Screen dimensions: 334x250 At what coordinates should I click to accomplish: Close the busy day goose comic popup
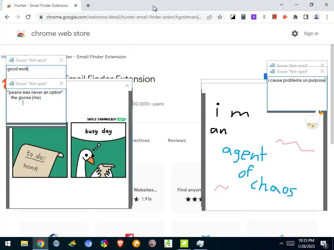(127, 86)
